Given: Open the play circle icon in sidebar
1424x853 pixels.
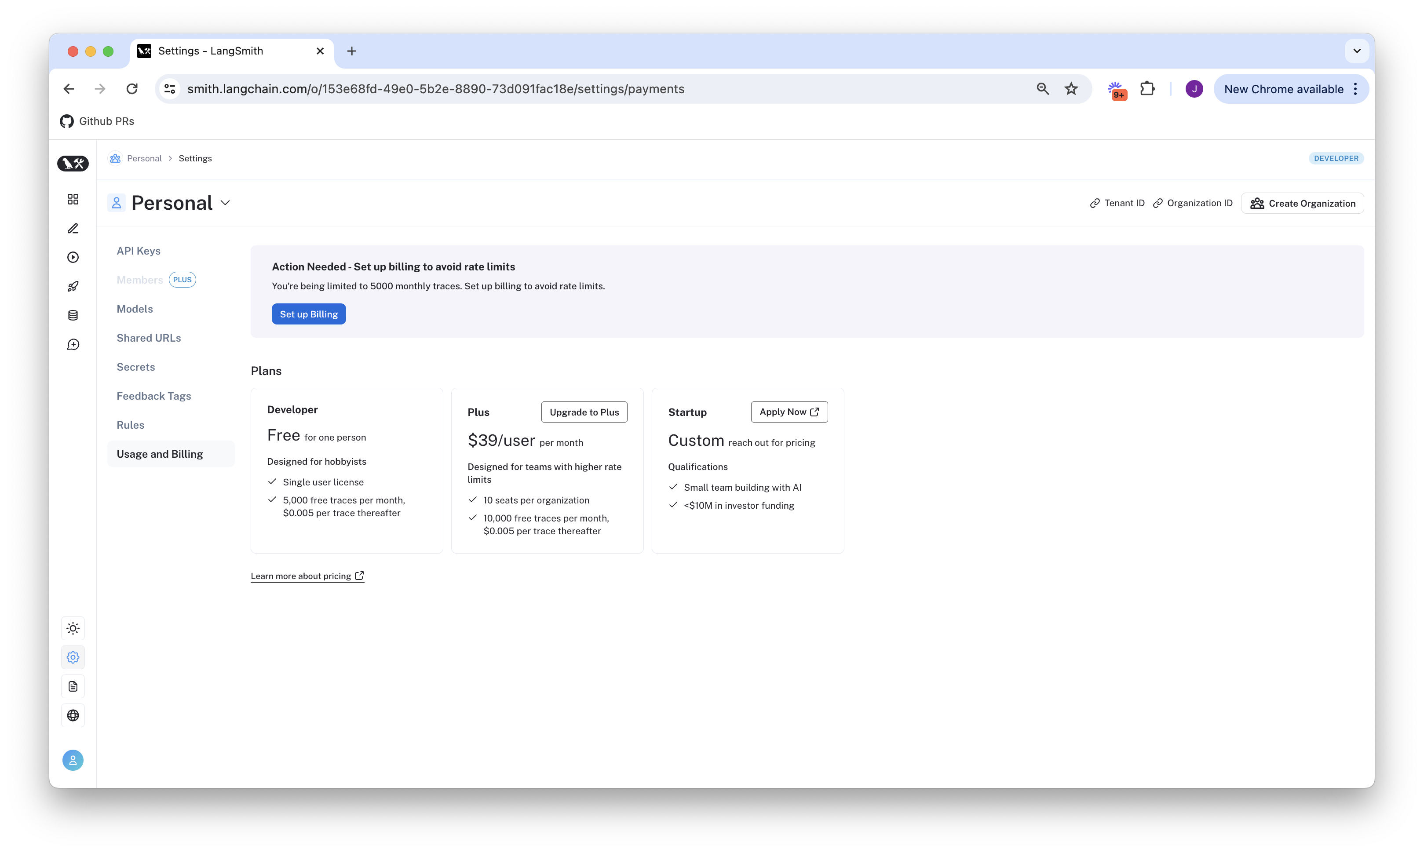Looking at the screenshot, I should (x=73, y=257).
